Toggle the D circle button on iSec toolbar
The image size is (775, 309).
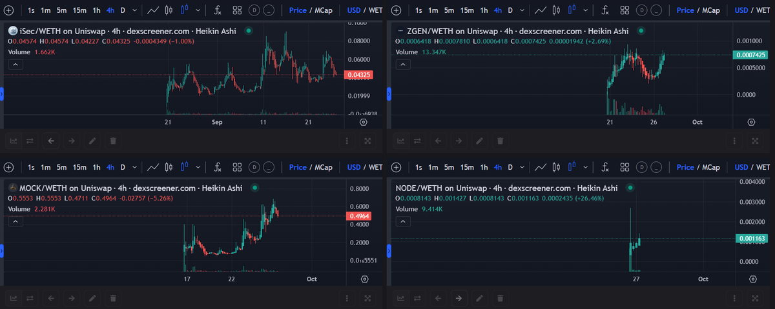254,10
